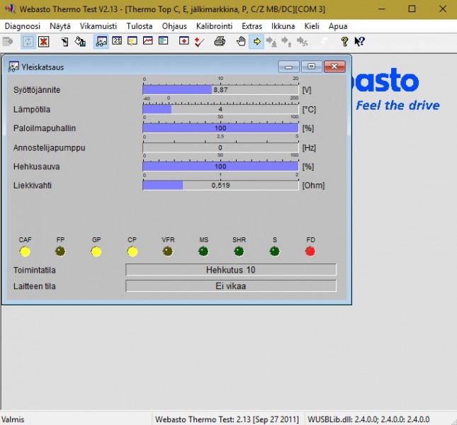This screenshot has width=457, height=425.
Task: Click the yellow CAF indicator light
Action: click(x=25, y=251)
